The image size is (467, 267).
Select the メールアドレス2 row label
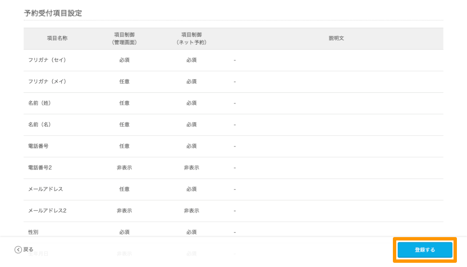coord(47,211)
